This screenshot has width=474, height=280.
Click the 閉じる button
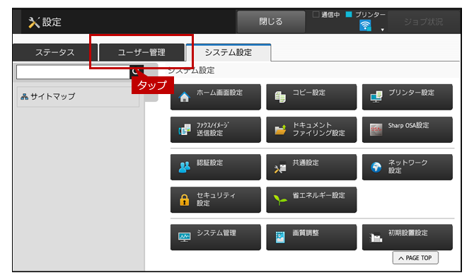point(271,21)
